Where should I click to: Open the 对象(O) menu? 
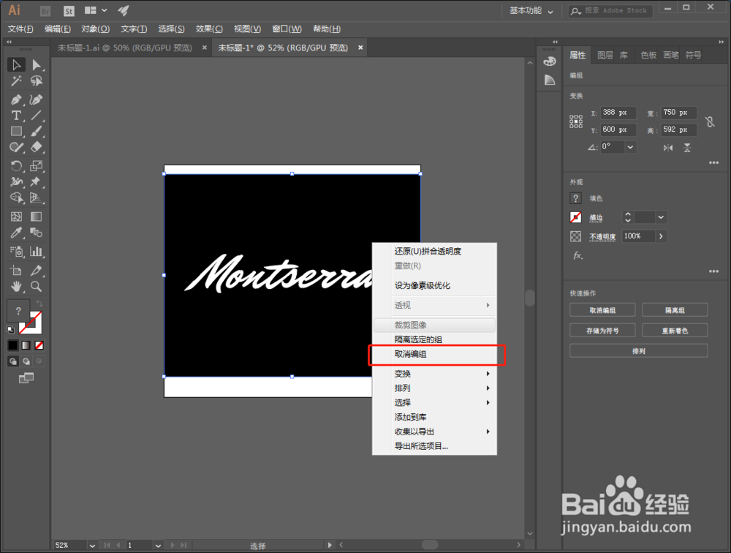[95, 29]
